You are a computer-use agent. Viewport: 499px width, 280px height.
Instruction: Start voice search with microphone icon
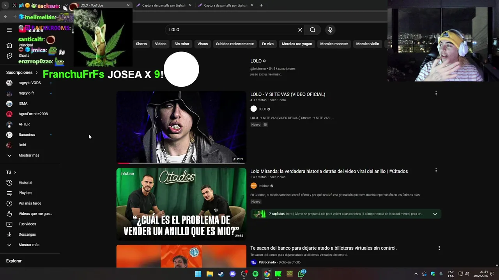point(330,30)
